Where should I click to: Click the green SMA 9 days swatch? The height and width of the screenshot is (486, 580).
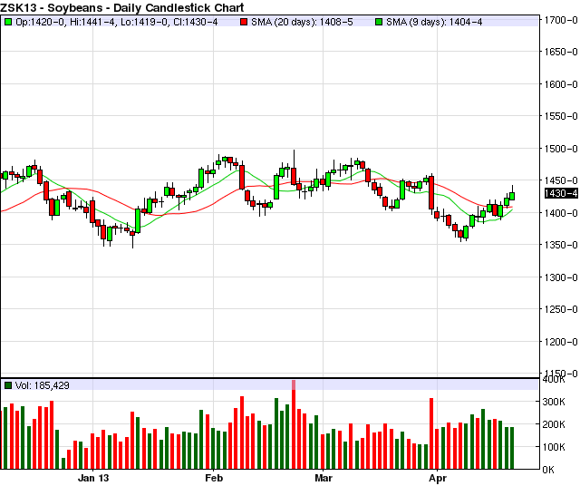tap(379, 23)
